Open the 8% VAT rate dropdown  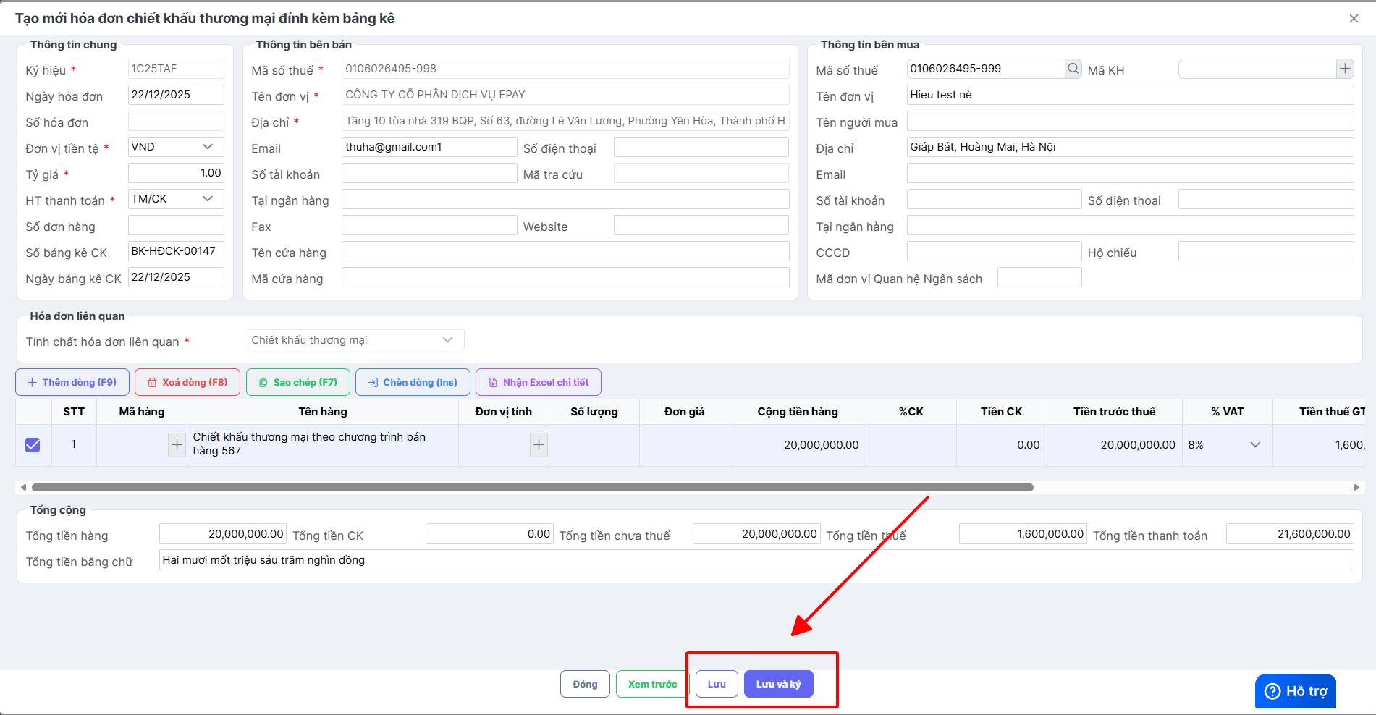1254,445
